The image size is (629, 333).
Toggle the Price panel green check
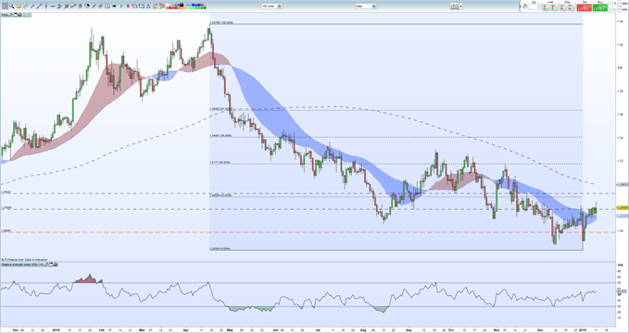tap(29, 15)
